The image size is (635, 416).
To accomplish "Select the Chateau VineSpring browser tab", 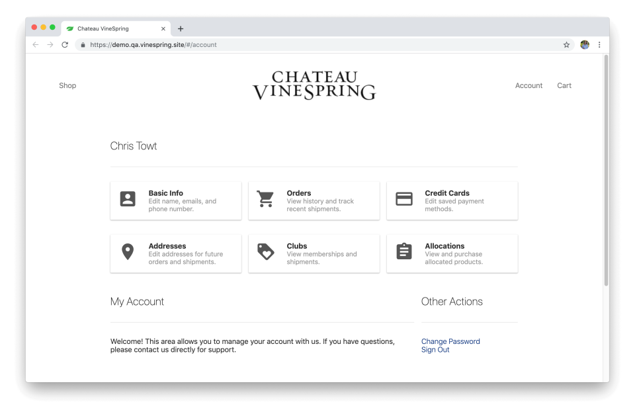I will click(x=116, y=28).
